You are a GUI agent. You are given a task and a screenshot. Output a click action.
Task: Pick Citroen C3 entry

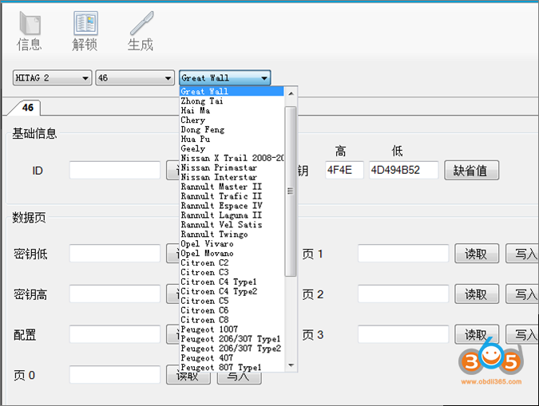click(x=232, y=272)
